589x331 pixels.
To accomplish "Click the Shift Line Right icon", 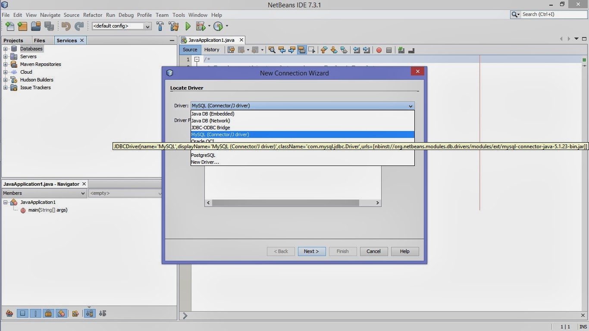I will point(367,50).
